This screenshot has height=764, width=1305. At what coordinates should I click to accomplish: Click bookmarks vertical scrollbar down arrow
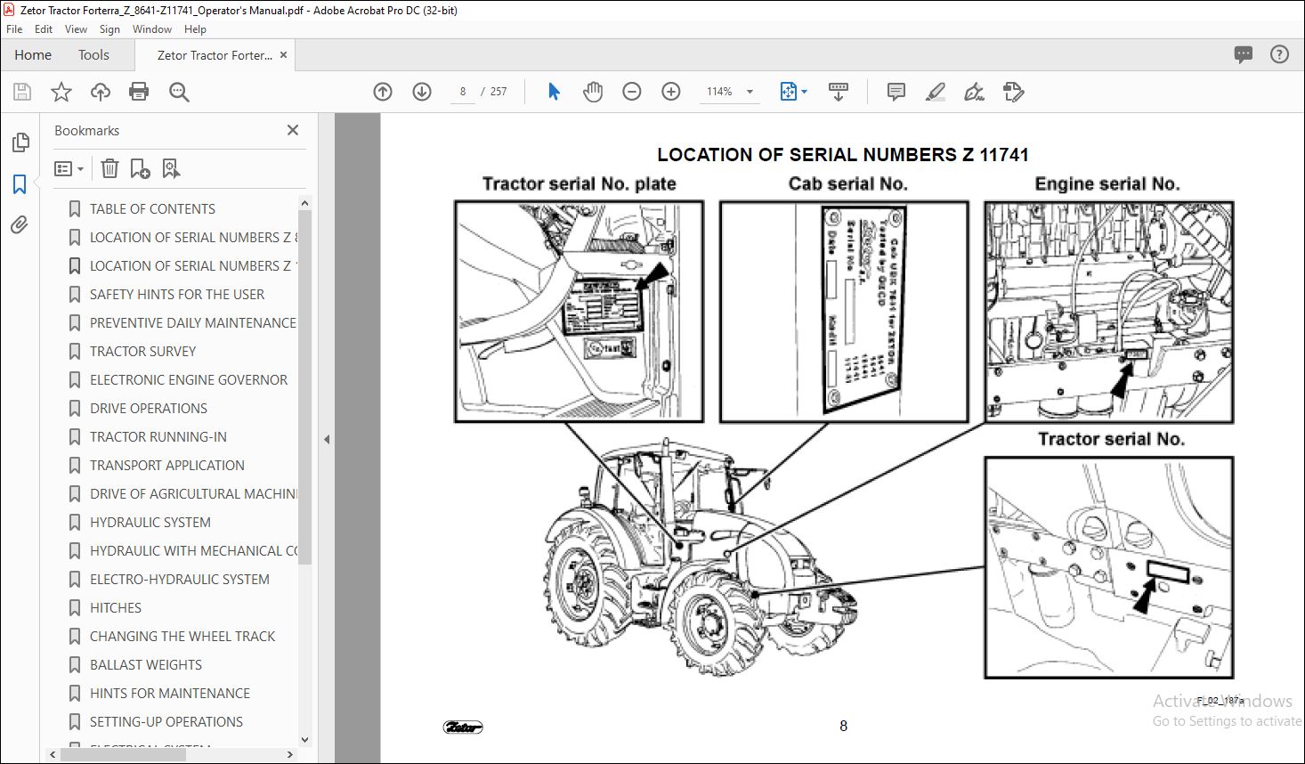(304, 739)
